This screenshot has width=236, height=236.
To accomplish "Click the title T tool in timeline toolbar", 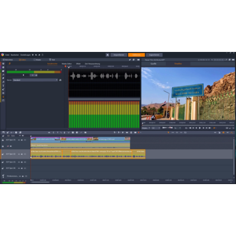I will coord(58,132).
